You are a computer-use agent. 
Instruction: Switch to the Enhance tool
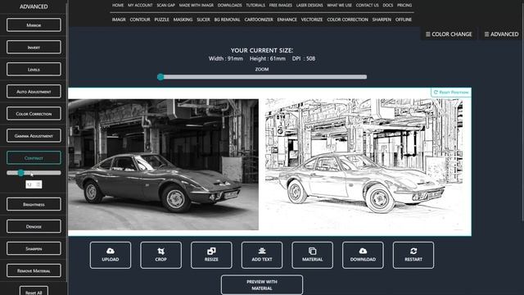point(287,20)
